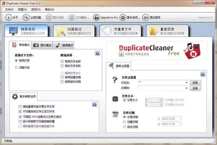217x145 pixels.
Task: Adjust the 文件最小为 size stepper
Action: (161, 100)
